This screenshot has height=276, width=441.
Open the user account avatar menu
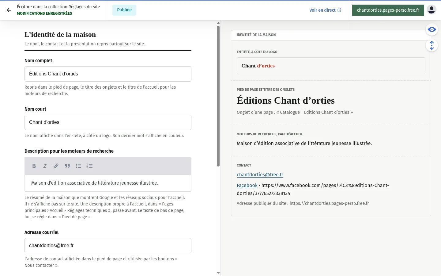tap(432, 10)
